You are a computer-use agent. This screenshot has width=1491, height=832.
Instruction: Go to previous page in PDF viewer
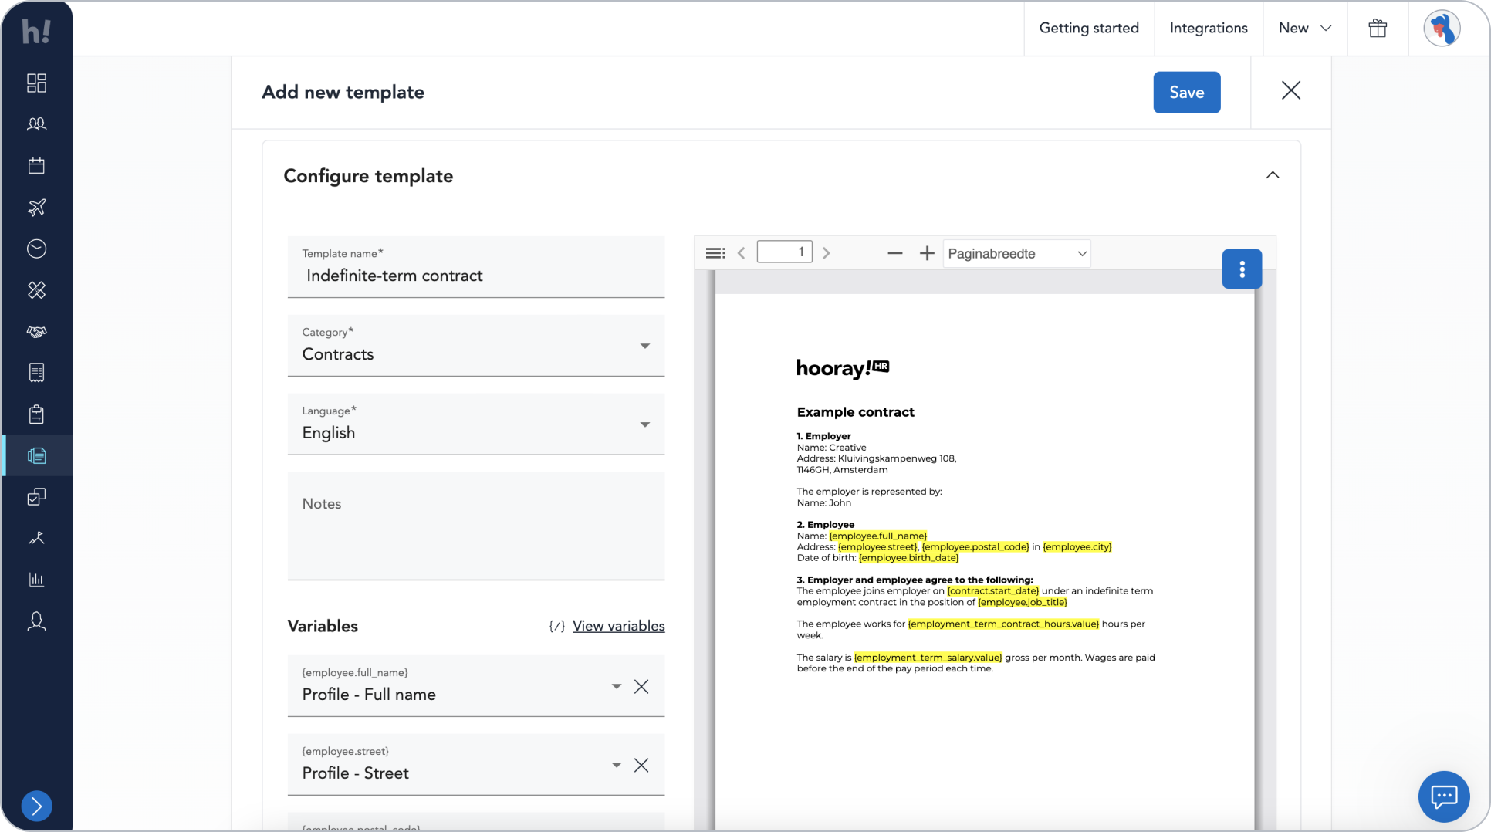click(x=741, y=253)
